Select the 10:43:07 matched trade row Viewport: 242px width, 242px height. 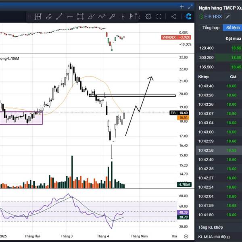(219, 114)
